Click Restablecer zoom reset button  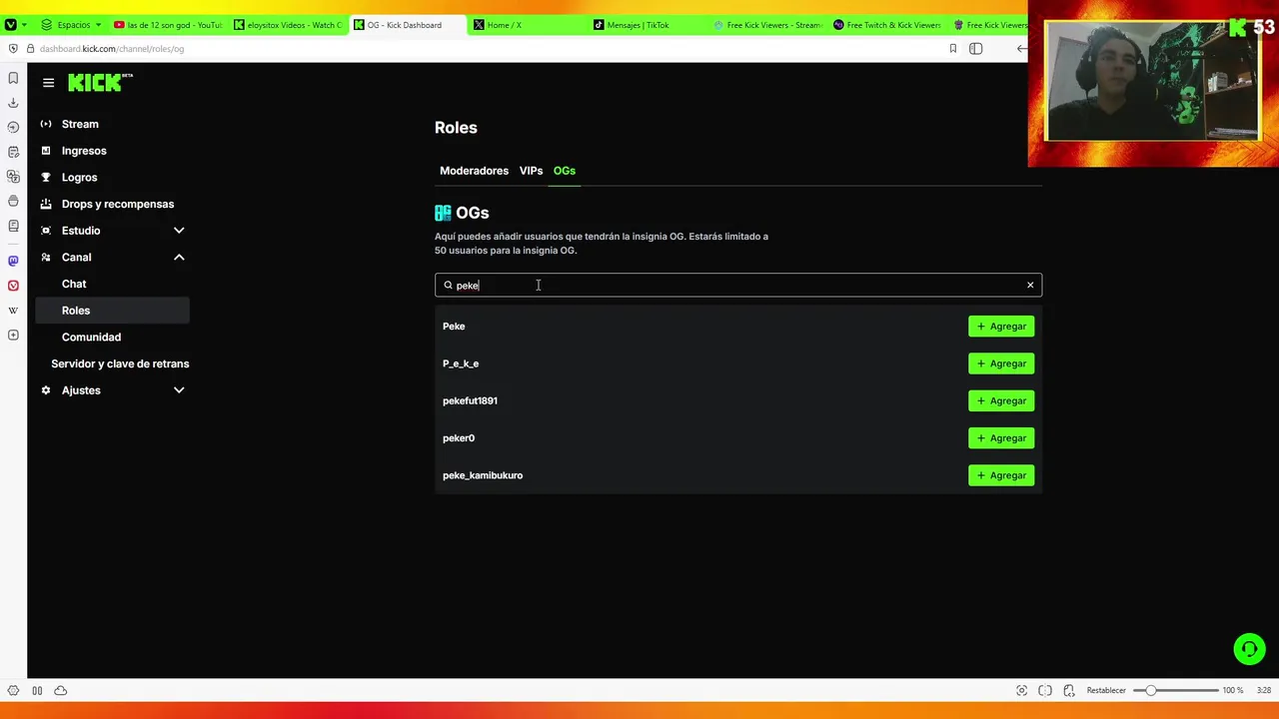(x=1106, y=690)
